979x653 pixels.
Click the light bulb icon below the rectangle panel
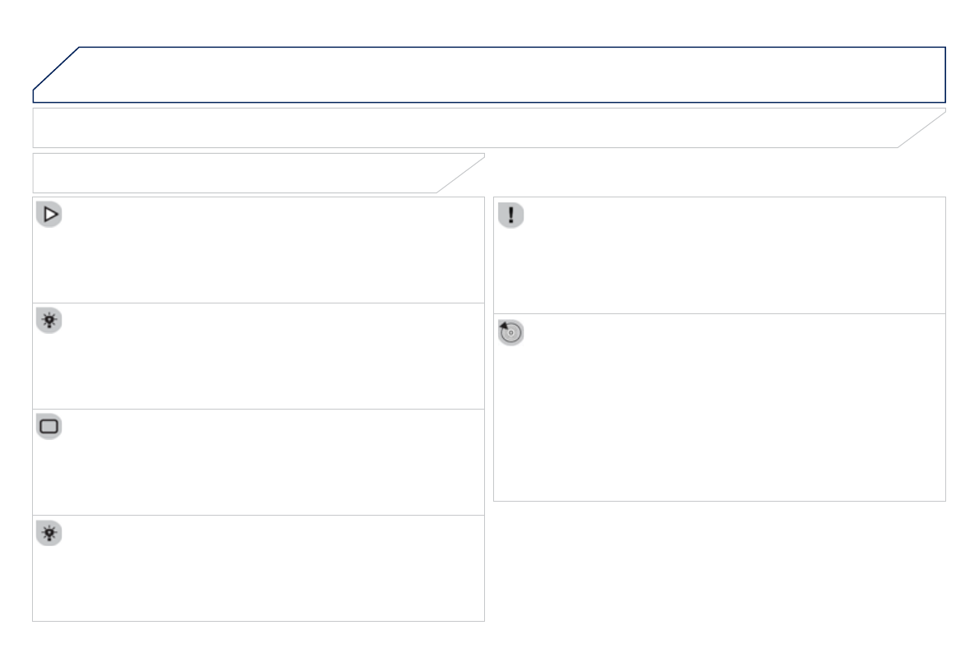[49, 534]
